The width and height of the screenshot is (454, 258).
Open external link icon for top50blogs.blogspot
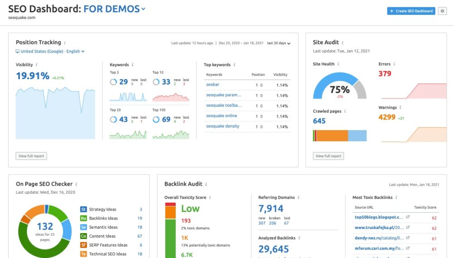click(x=408, y=217)
